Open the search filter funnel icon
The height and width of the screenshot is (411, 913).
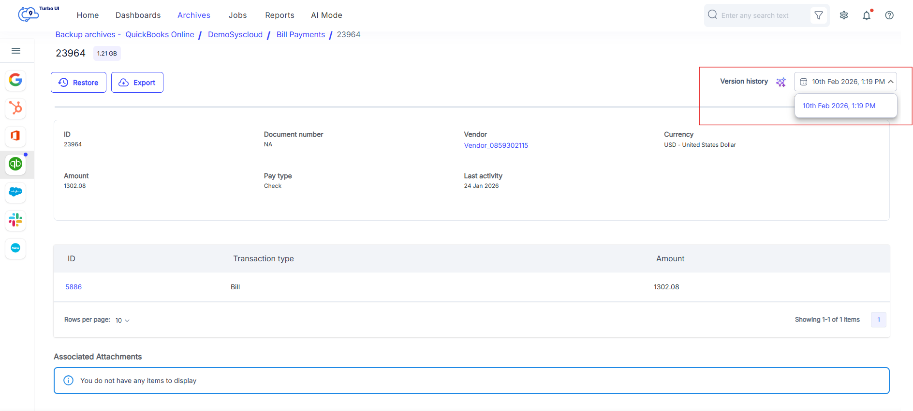[x=819, y=15]
